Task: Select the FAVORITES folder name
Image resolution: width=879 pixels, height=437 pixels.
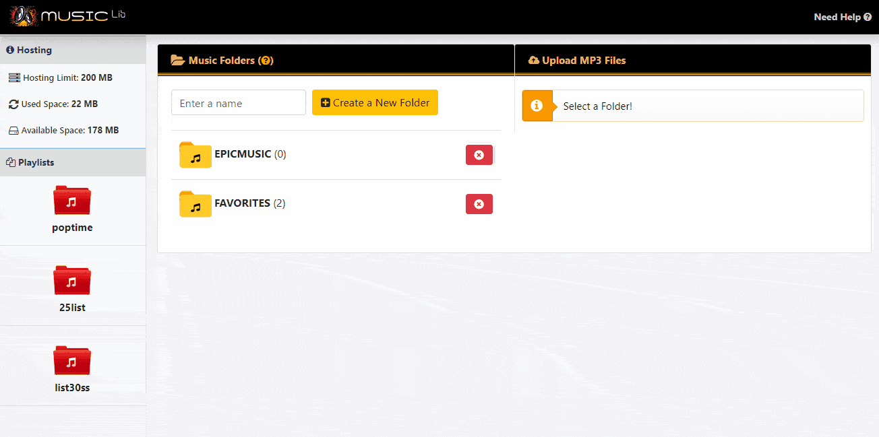Action: 242,203
